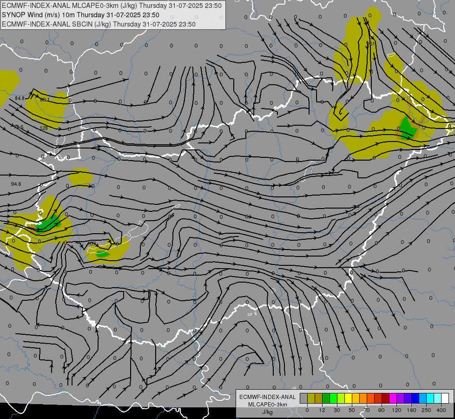This screenshot has height=419, width=455.
Task: Click the gray swatch in the legend
Action: (x=304, y=398)
